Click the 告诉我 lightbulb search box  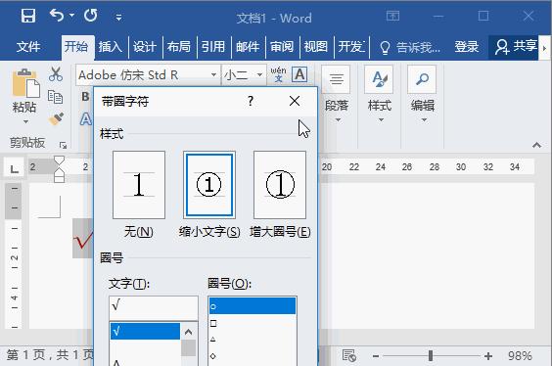click(x=410, y=47)
